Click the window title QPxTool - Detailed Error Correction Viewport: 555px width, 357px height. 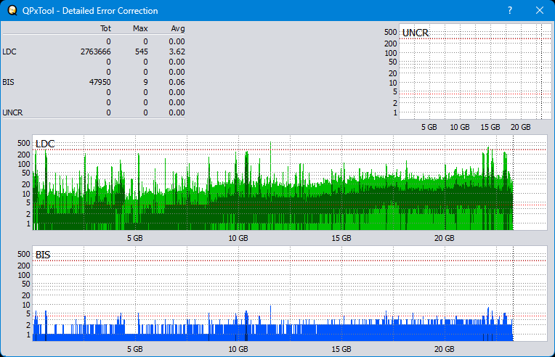[x=90, y=11]
